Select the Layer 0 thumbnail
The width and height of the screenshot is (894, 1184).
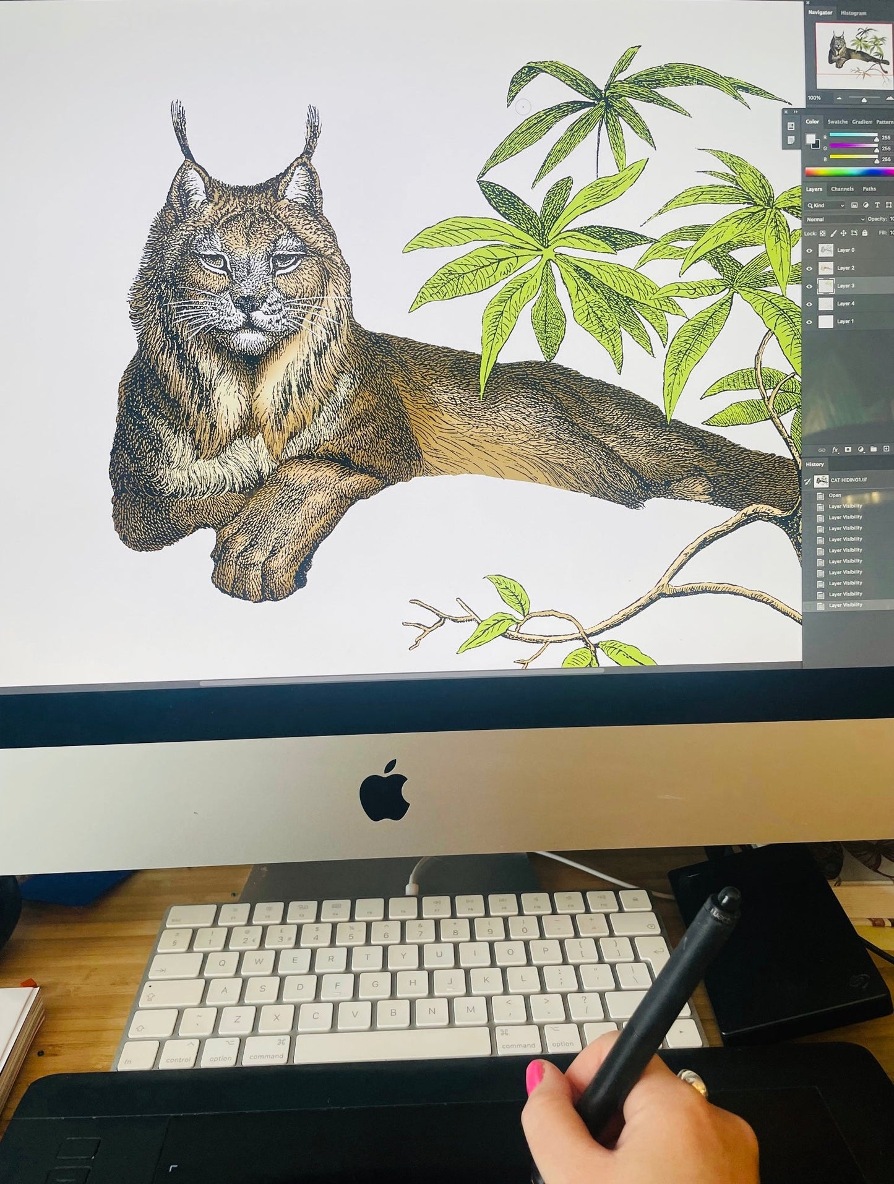click(x=825, y=250)
